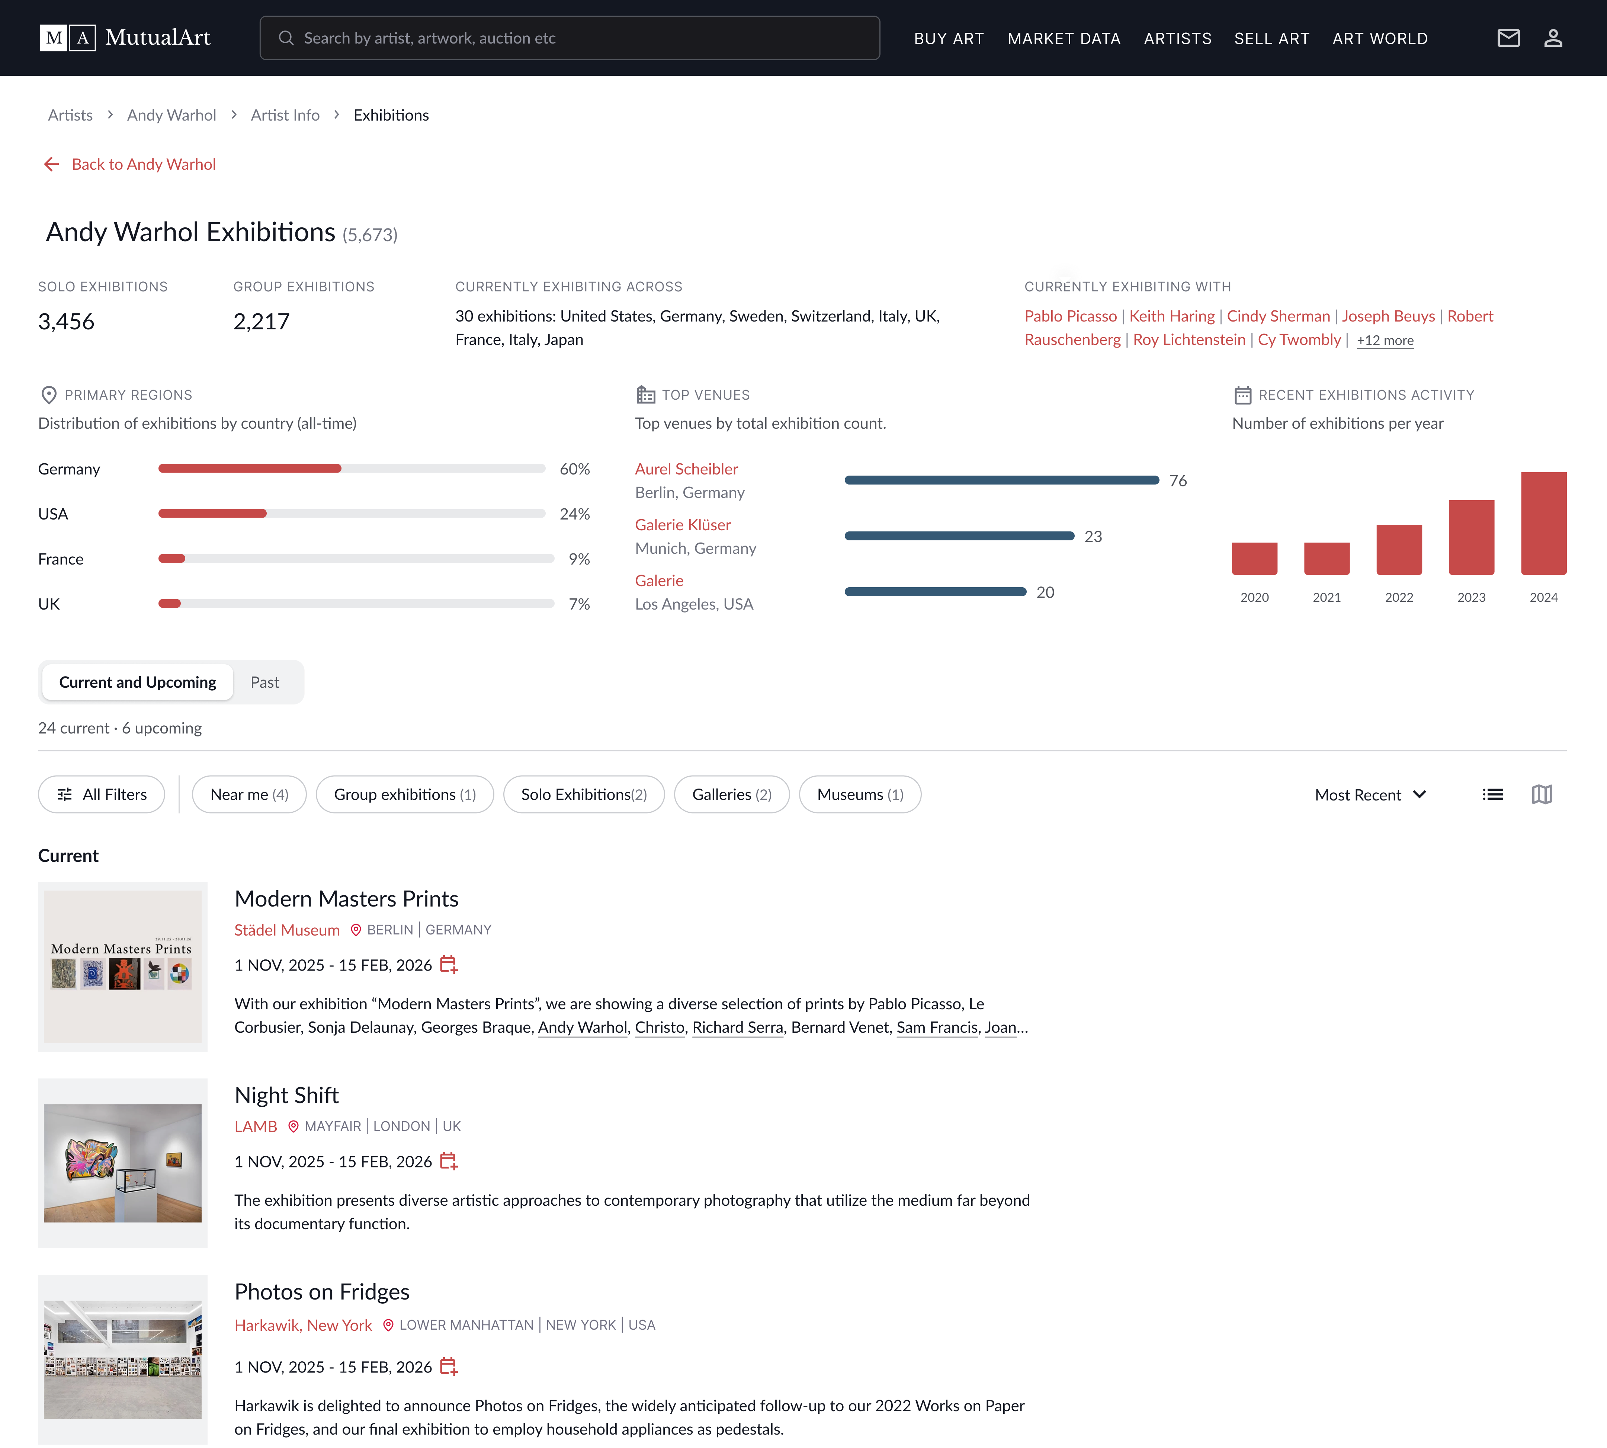Open Joseph Beuys artist link
Viewport: 1607px width, 1448px height.
pos(1388,316)
